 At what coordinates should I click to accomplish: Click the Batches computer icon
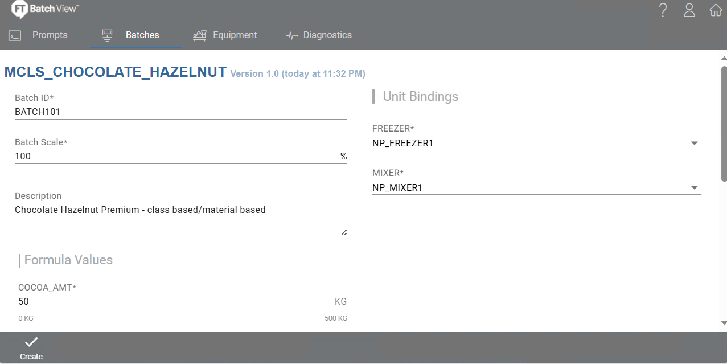pos(107,35)
